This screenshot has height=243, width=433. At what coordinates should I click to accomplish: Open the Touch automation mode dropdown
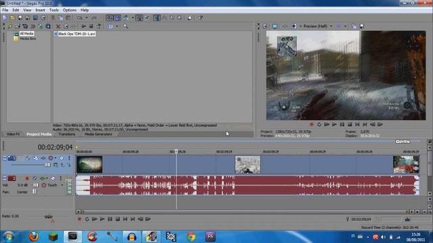[62, 185]
